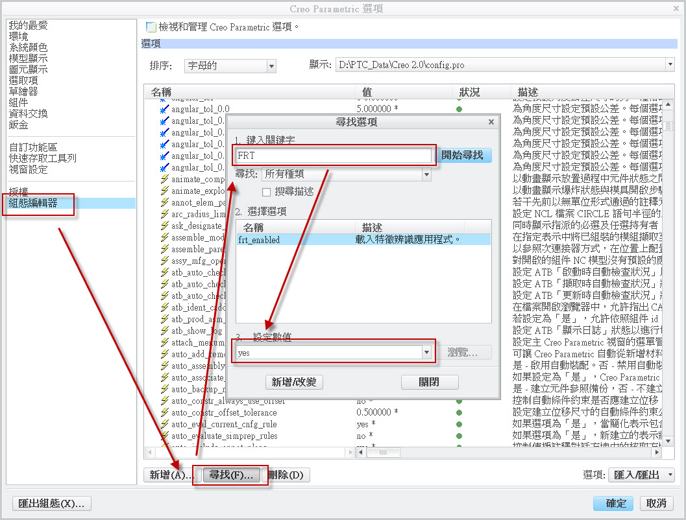686x520 pixels.
Task: Click the lightning icon beside auto_evaluate_simprep_rules
Action: click(164, 436)
